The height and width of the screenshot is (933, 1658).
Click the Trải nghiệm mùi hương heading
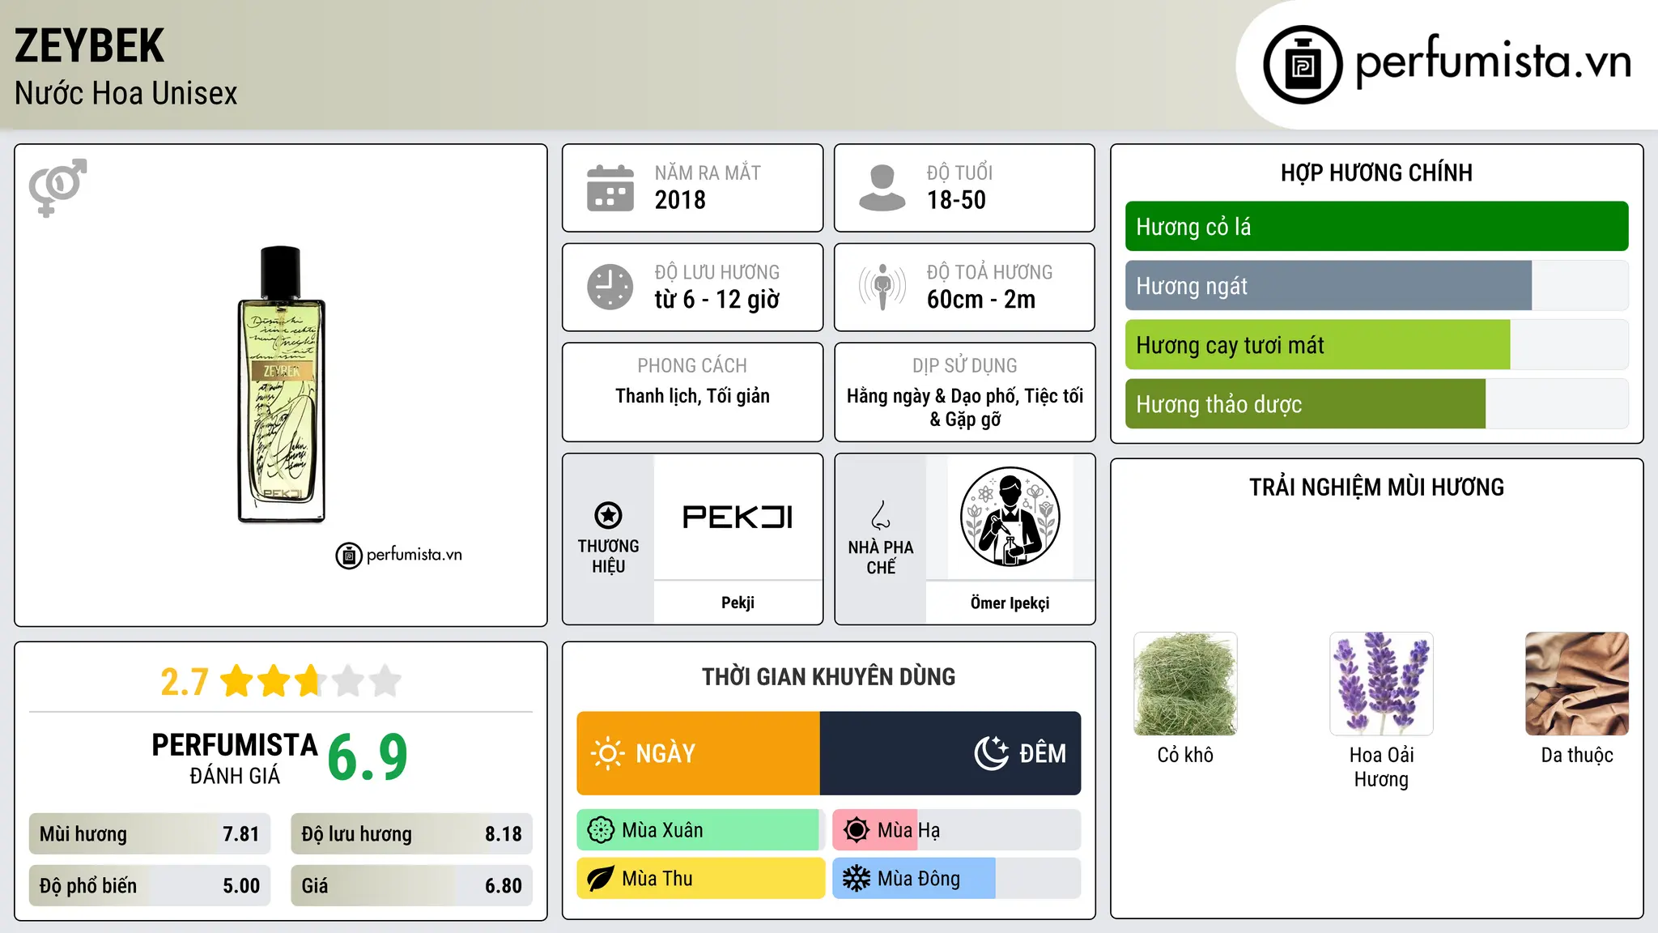[1376, 487]
